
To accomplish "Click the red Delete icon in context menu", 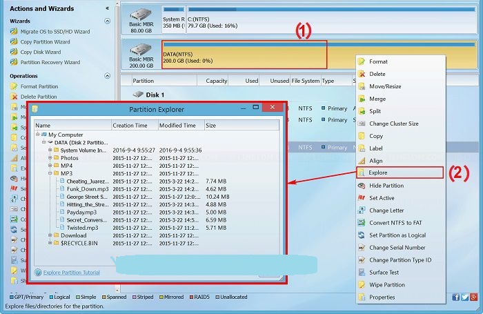I will [362, 74].
